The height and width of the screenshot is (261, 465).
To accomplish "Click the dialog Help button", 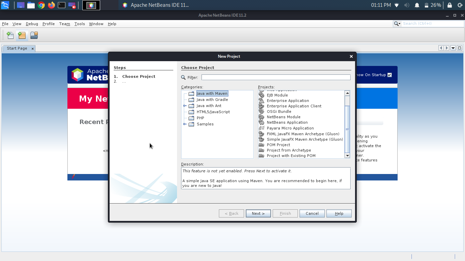I will click(x=339, y=213).
